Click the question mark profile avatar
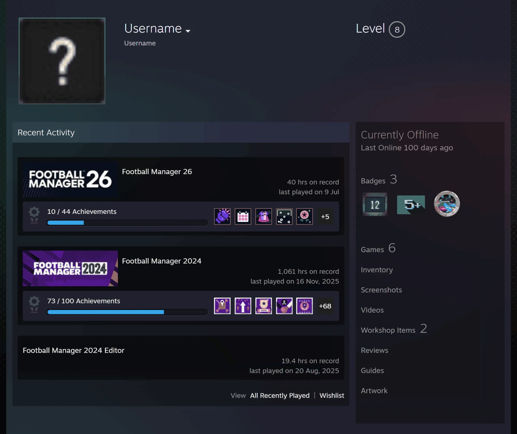Image resolution: width=517 pixels, height=434 pixels. pyautogui.click(x=62, y=61)
